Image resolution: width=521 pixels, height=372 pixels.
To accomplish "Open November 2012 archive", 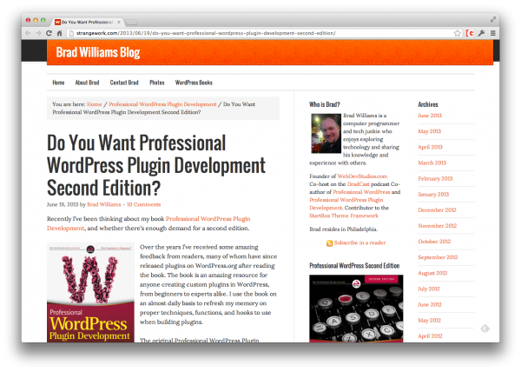I will 438,226.
